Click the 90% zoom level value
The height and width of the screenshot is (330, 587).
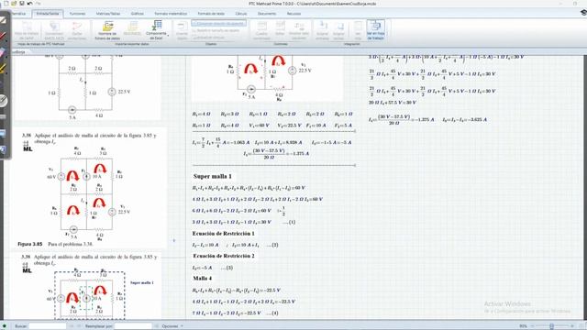point(523,326)
